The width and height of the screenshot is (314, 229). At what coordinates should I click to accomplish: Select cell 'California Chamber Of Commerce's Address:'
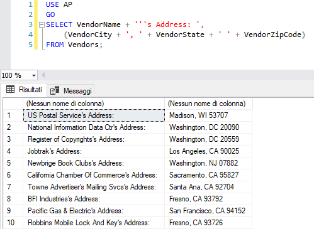[94, 175]
